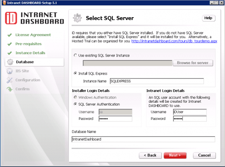Choose the SQL Server Authentication radio button
225x167 pixels.
75,104
